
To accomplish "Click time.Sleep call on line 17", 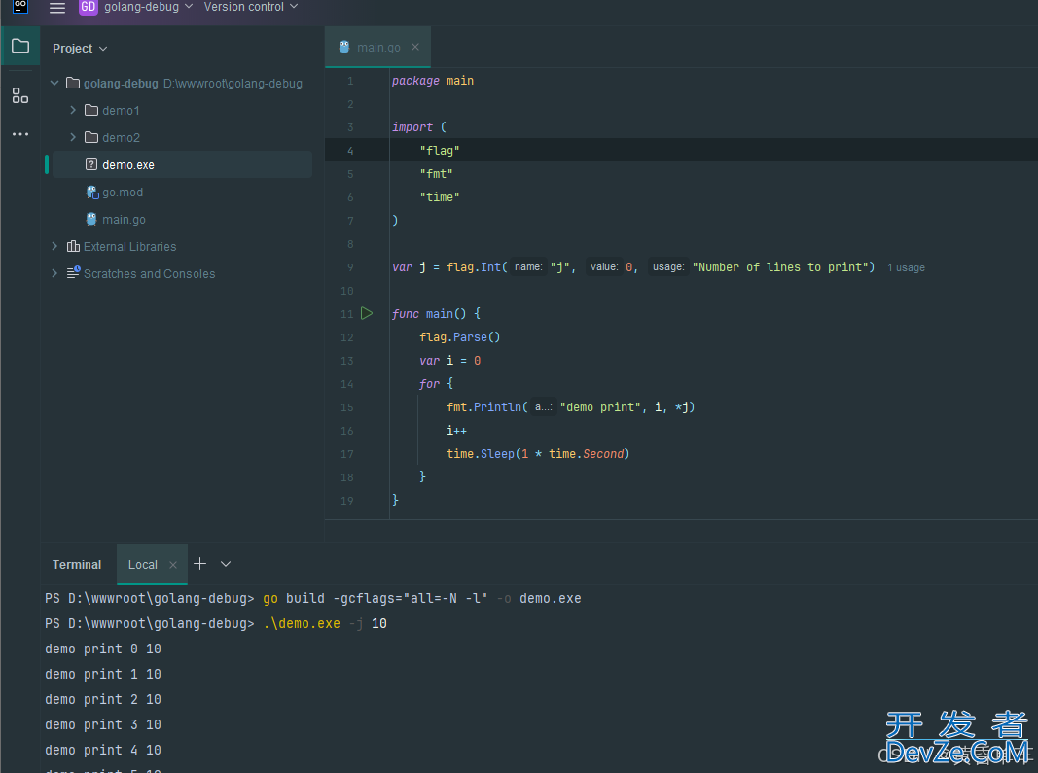I will point(538,453).
